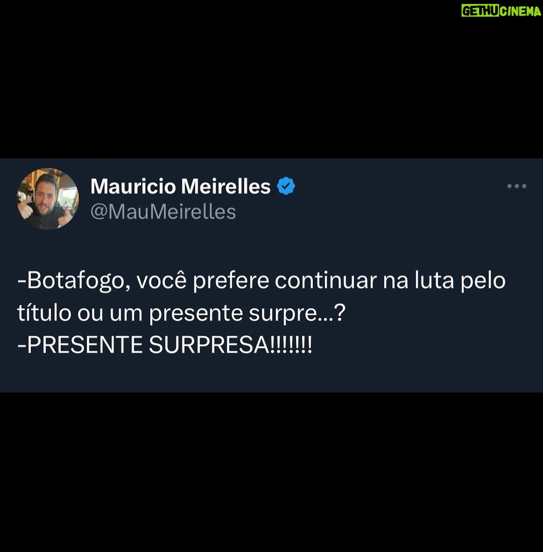Click the word título in the tweet

44,313
